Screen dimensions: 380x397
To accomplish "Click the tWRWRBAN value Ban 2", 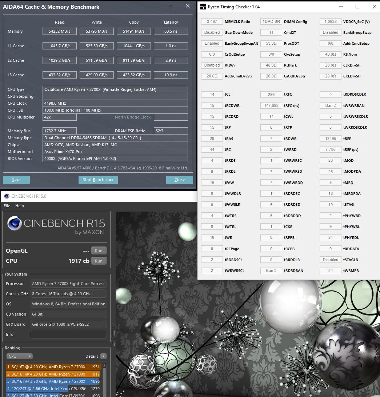I will click(331, 105).
